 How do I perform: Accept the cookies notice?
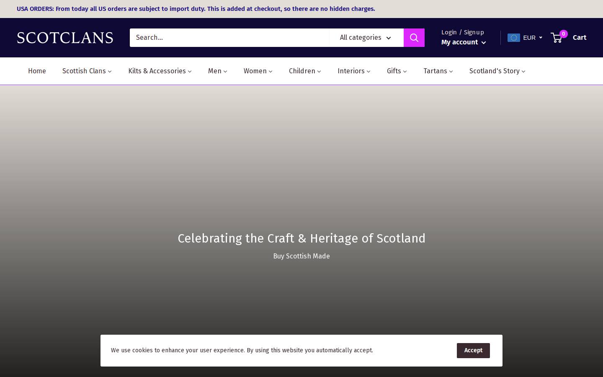[473, 351]
